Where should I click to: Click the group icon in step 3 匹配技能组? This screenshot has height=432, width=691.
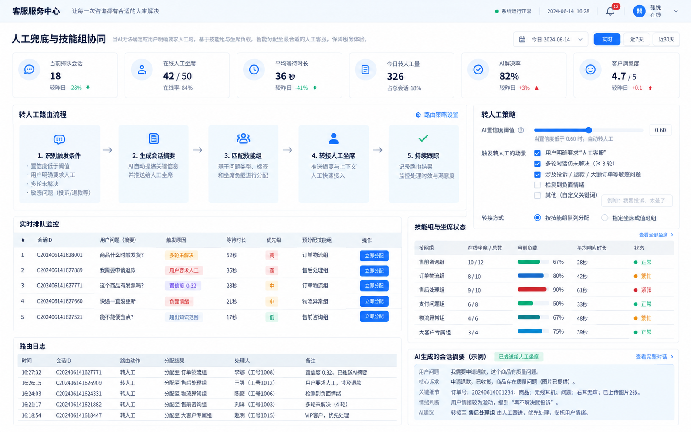[x=244, y=138]
